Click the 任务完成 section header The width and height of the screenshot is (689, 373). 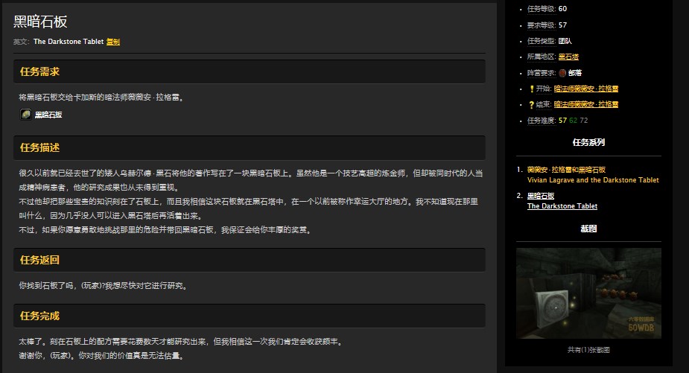[40, 316]
